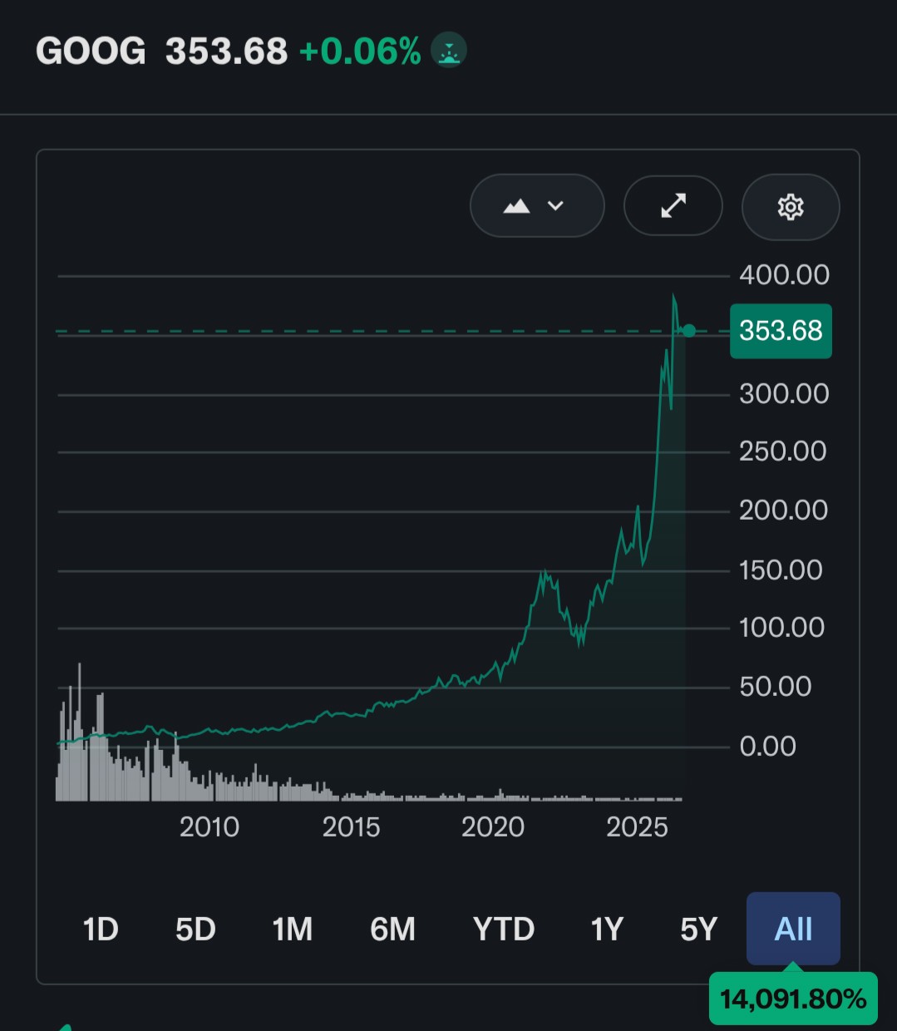The image size is (897, 1031).
Task: Select the 5D time range
Action: pos(195,929)
